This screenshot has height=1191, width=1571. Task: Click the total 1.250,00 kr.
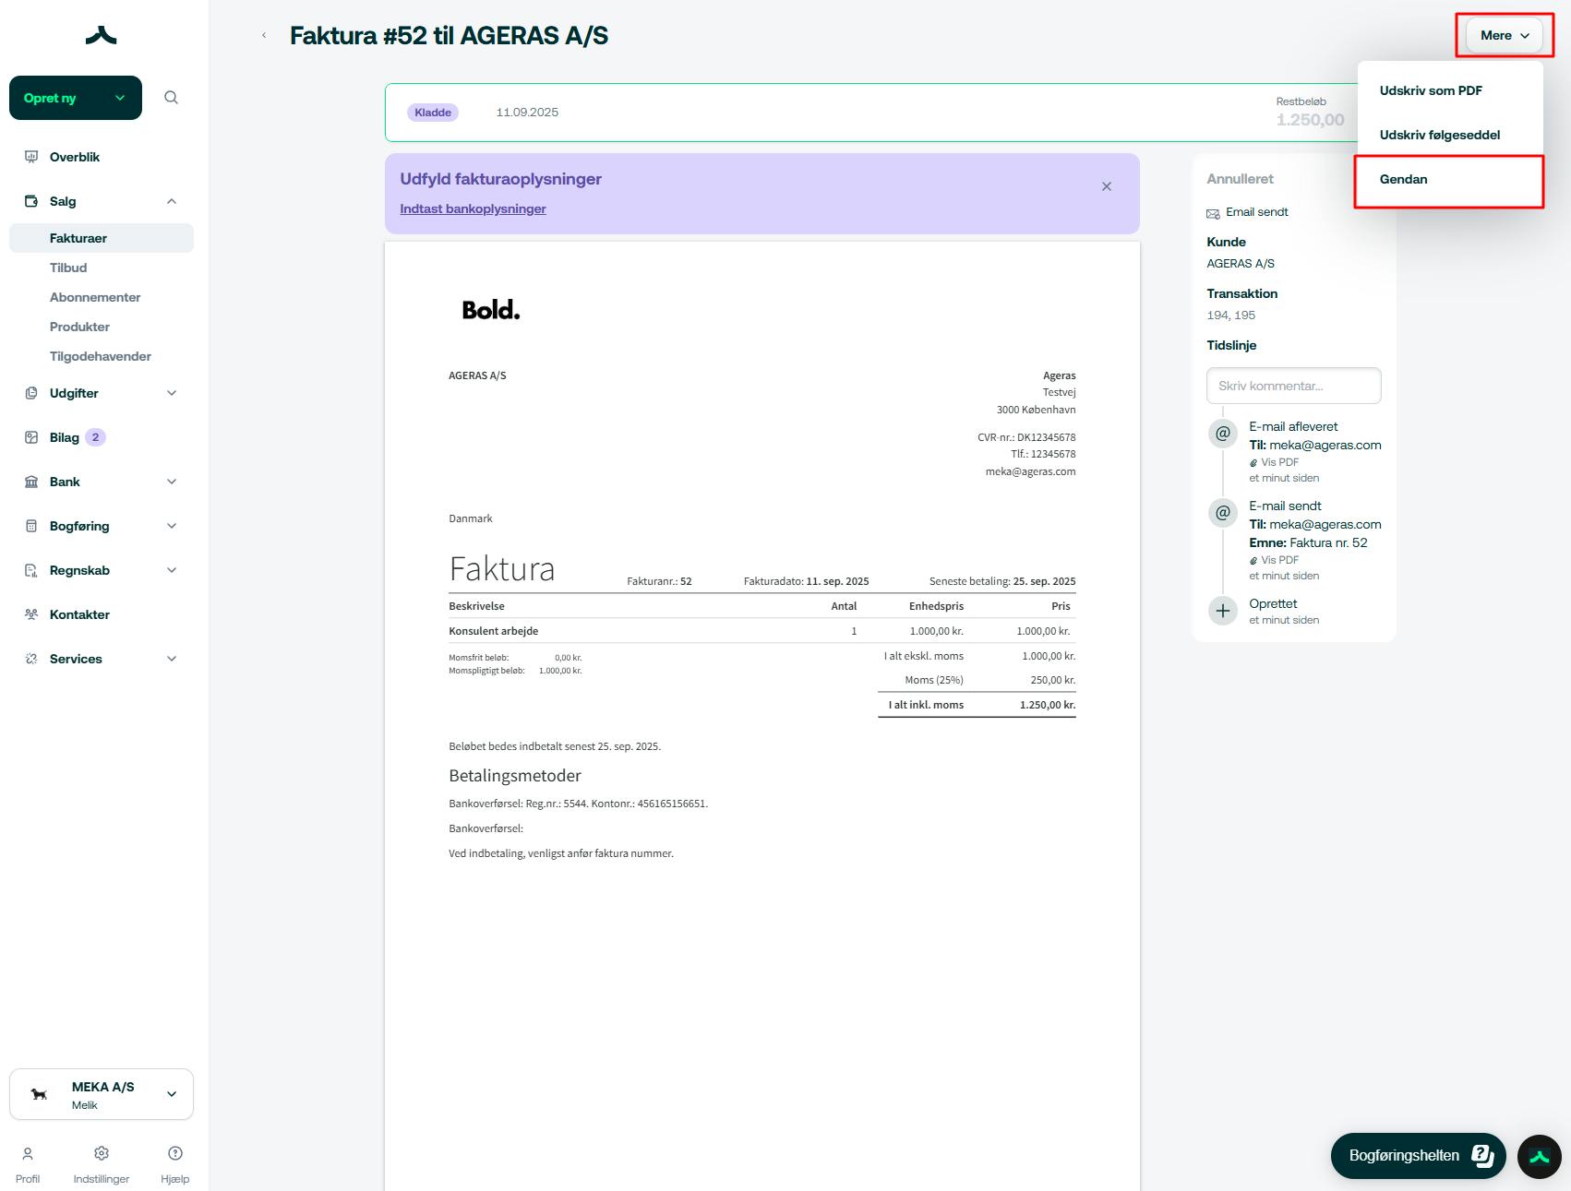tap(1048, 705)
